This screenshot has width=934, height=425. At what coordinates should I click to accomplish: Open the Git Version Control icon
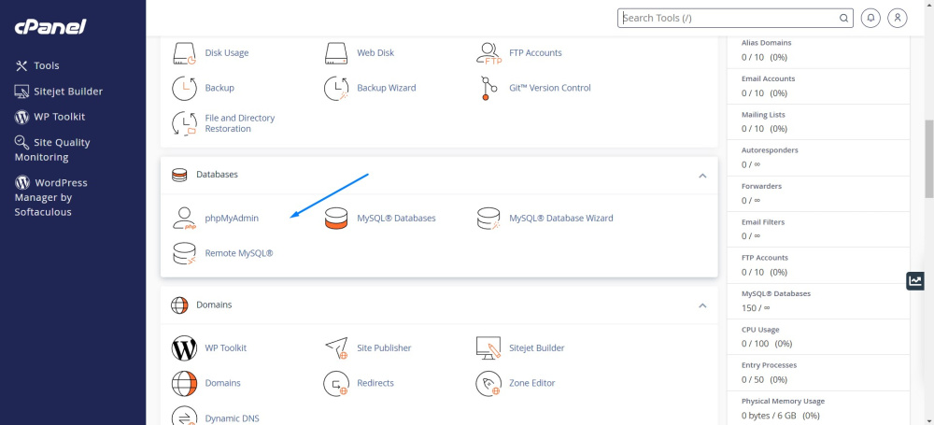489,88
